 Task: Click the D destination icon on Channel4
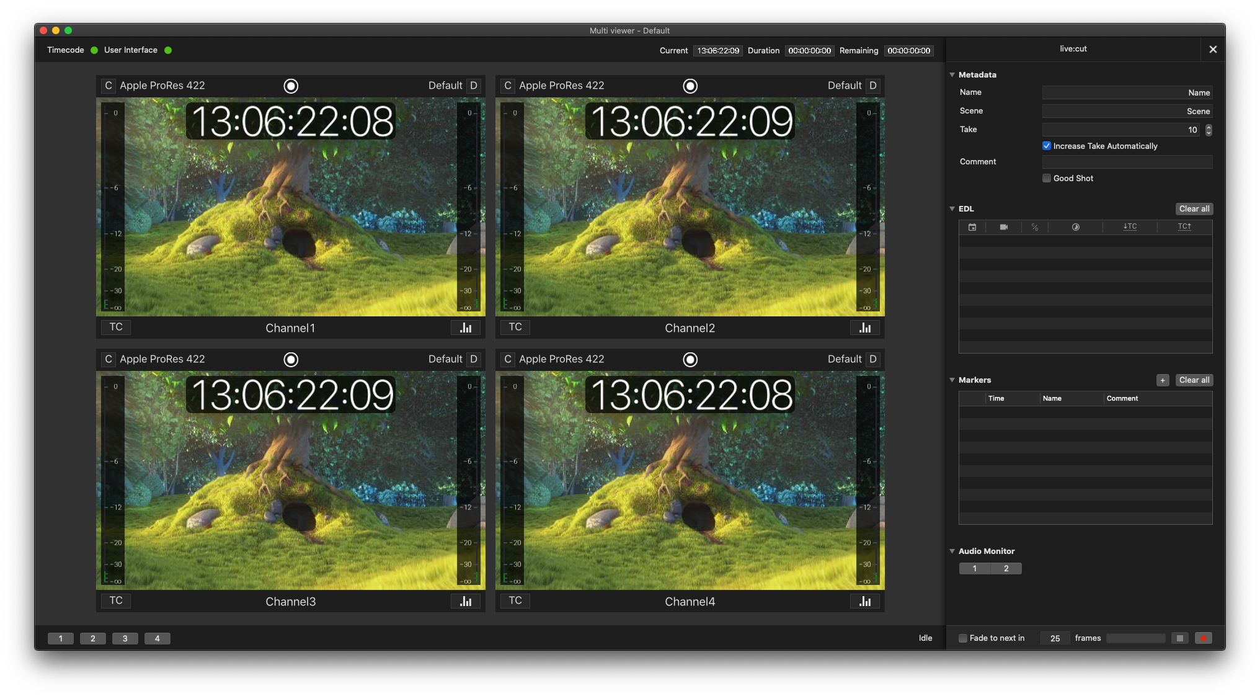(873, 359)
